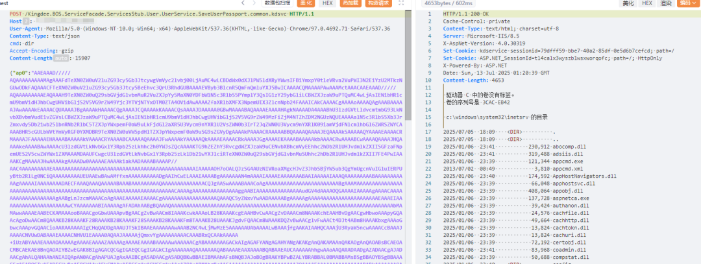Click the apphostsvc.dll entry
Viewport: 701px width, 264px height.
coord(575,184)
